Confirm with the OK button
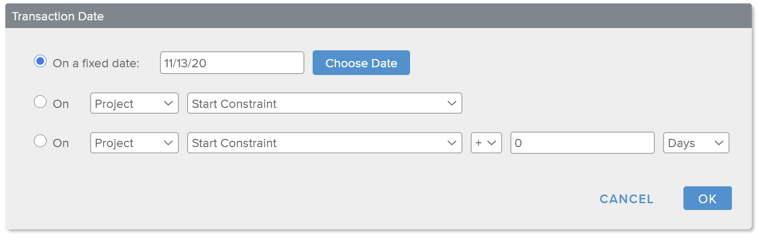Image resolution: width=761 pixels, height=240 pixels. click(x=707, y=198)
